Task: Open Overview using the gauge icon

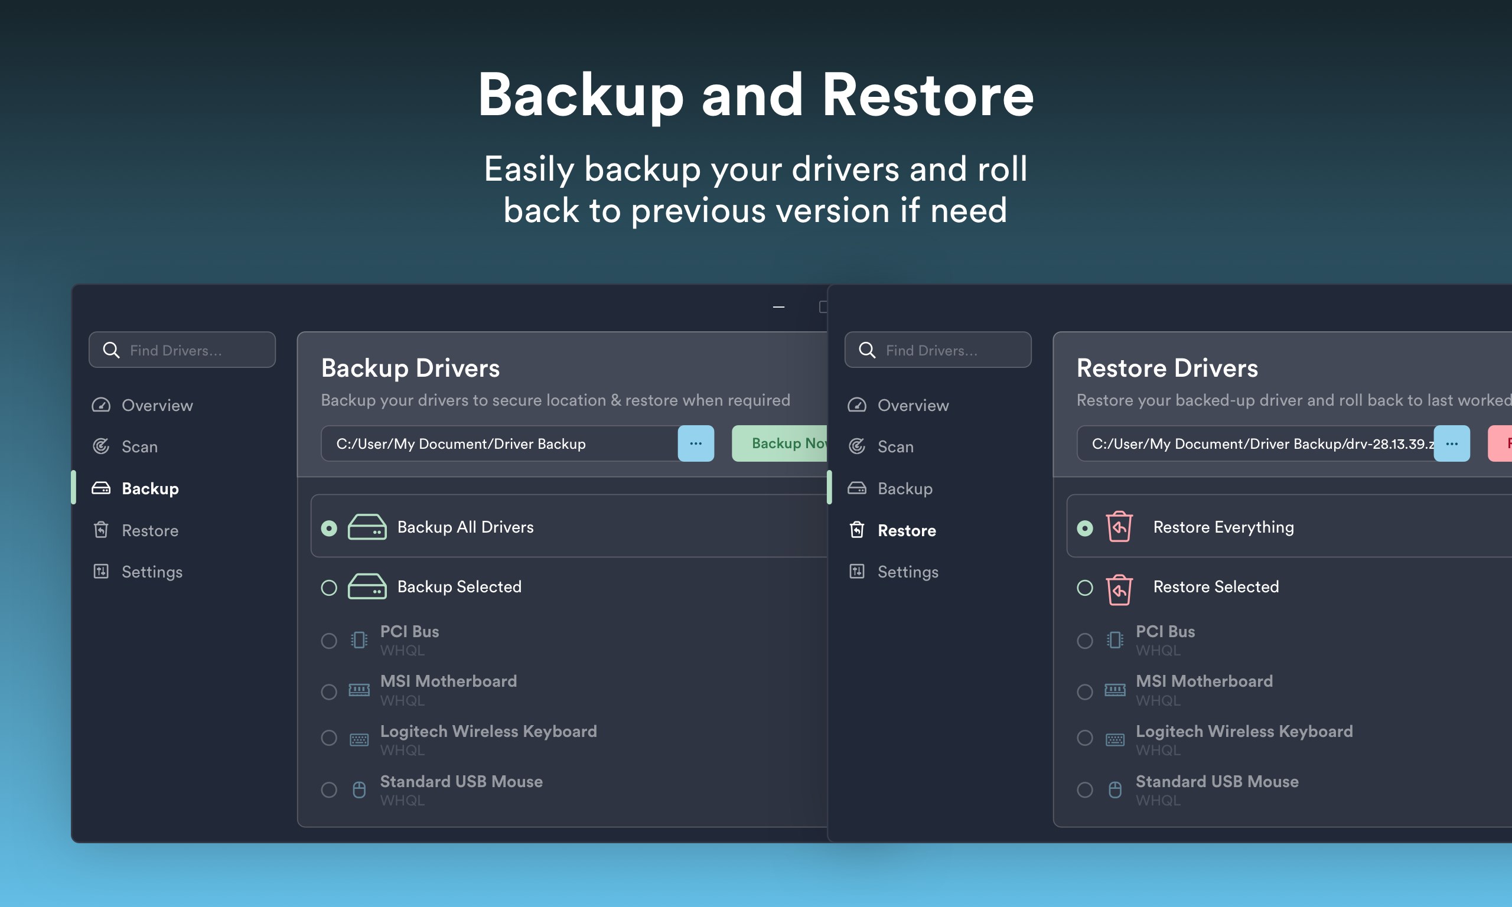Action: tap(102, 404)
